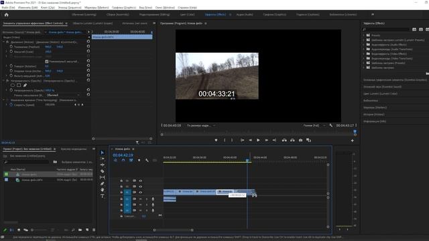
Task: Open the Essential Graphics panel
Action: click(395, 80)
